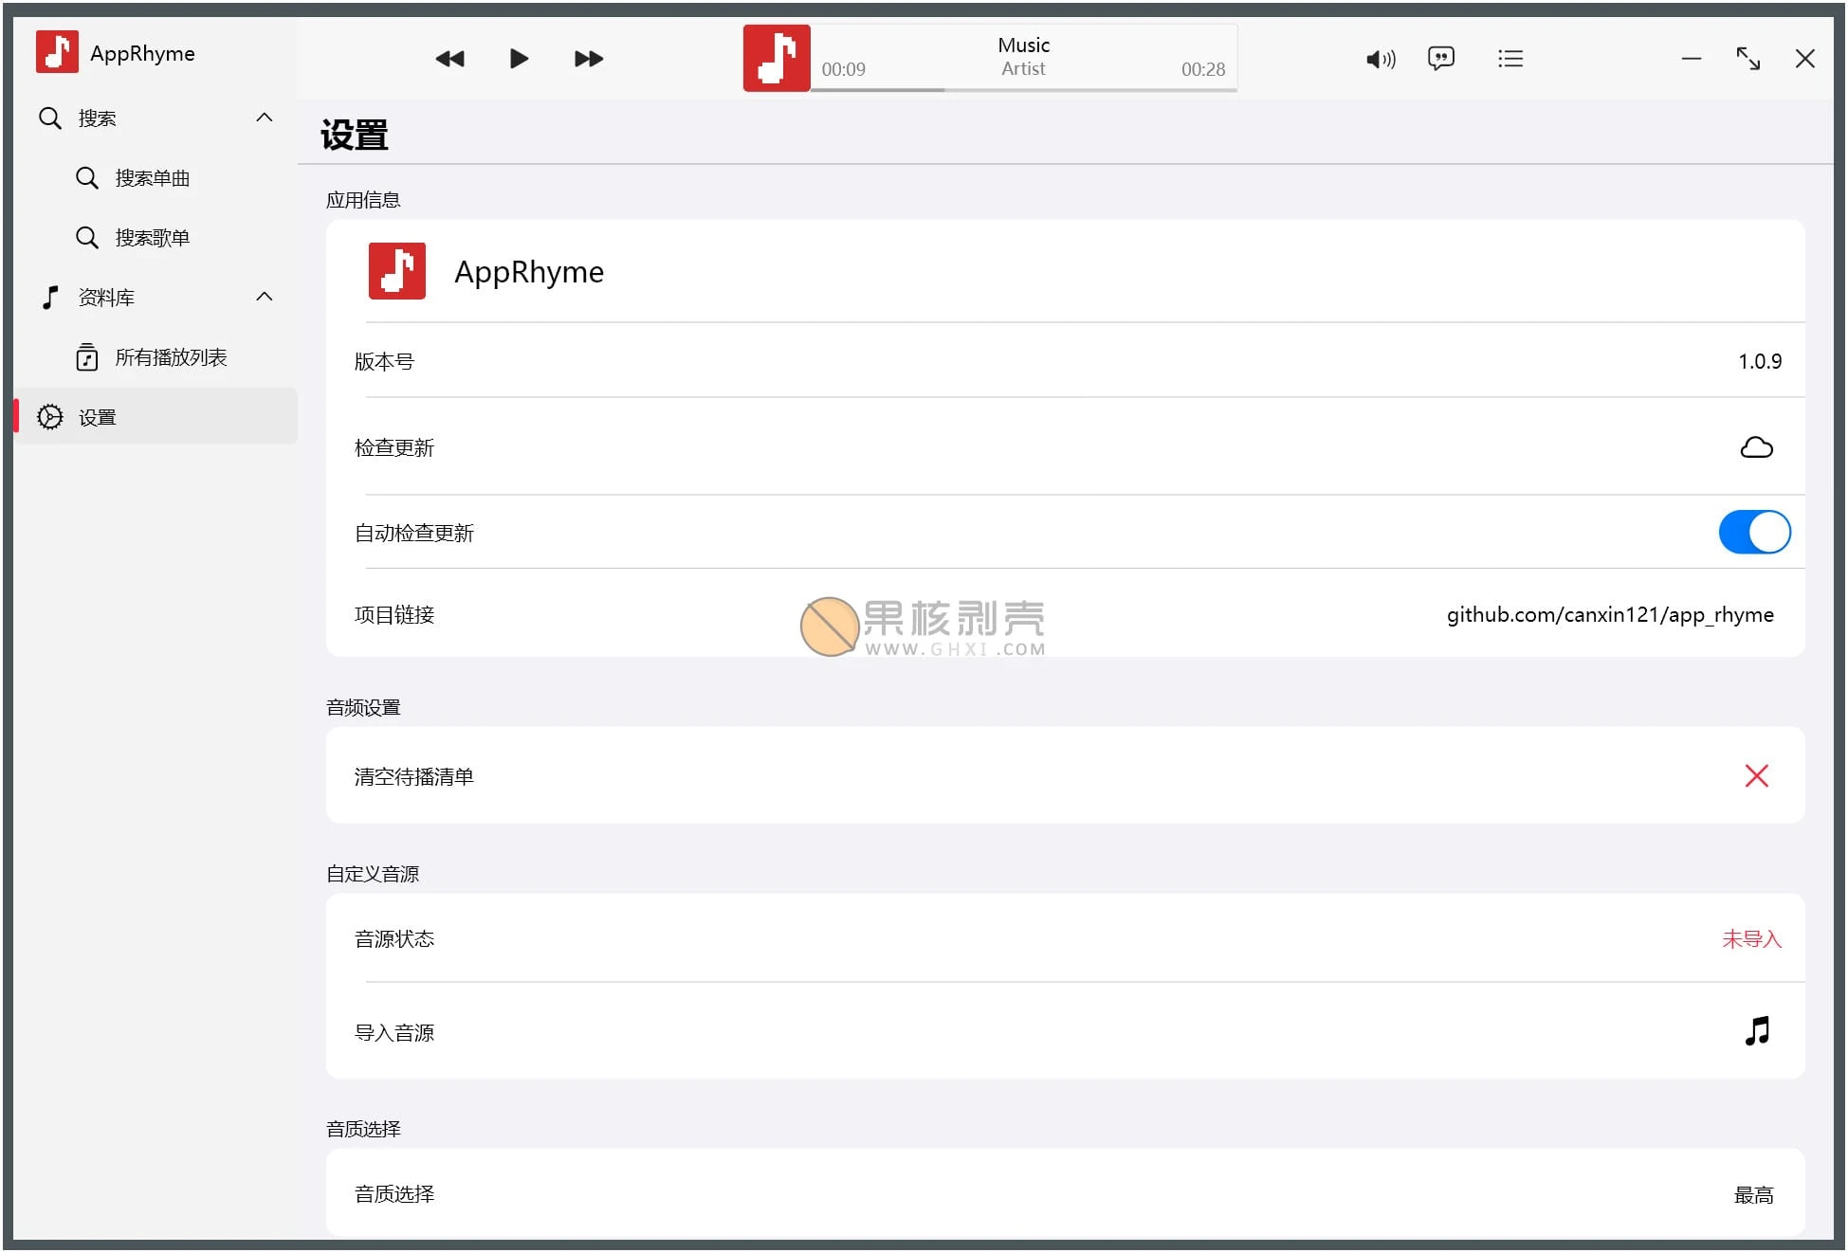Click the cloud icon to check for updates
The width and height of the screenshot is (1848, 1253).
click(x=1757, y=446)
